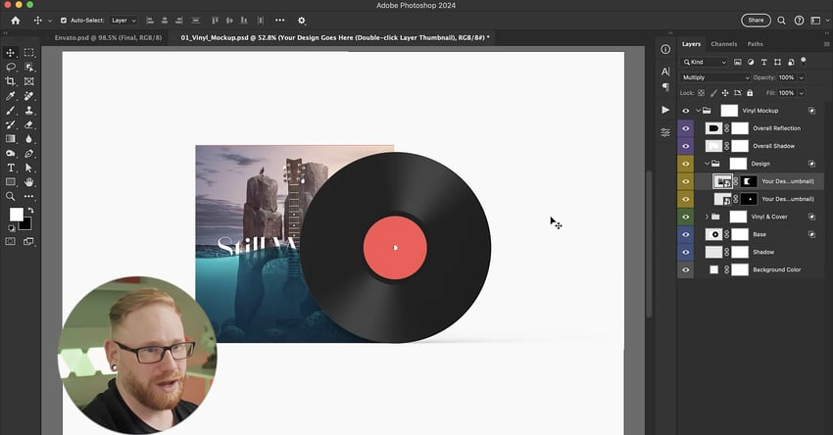Open the Fill slider dropdown arrow
This screenshot has width=833, height=435.
click(802, 93)
